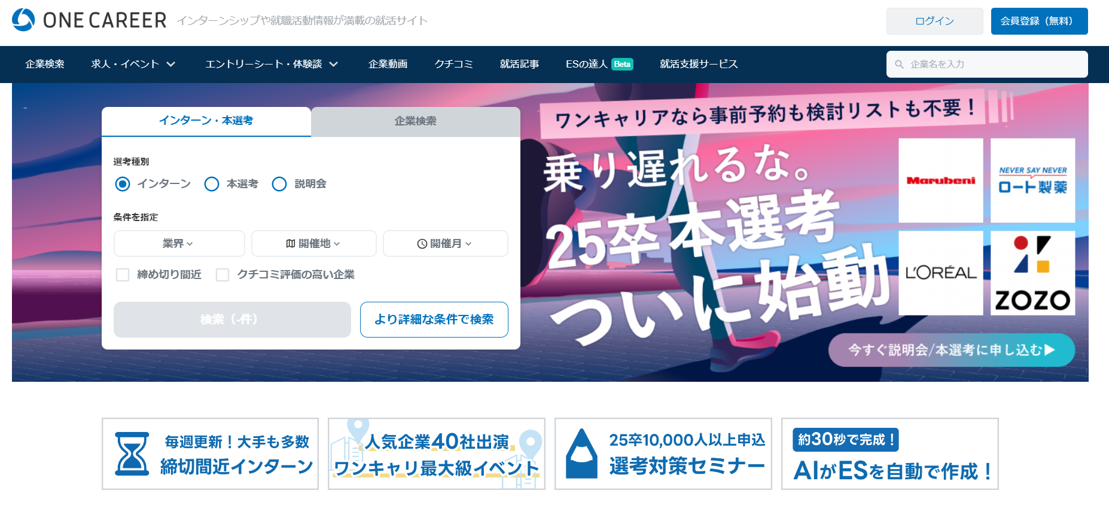1109x521 pixels.
Task: Check the 締め切り間近 checkbox
Action: (123, 275)
